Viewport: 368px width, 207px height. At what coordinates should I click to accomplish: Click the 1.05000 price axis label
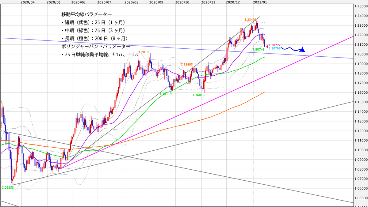click(x=361, y=198)
